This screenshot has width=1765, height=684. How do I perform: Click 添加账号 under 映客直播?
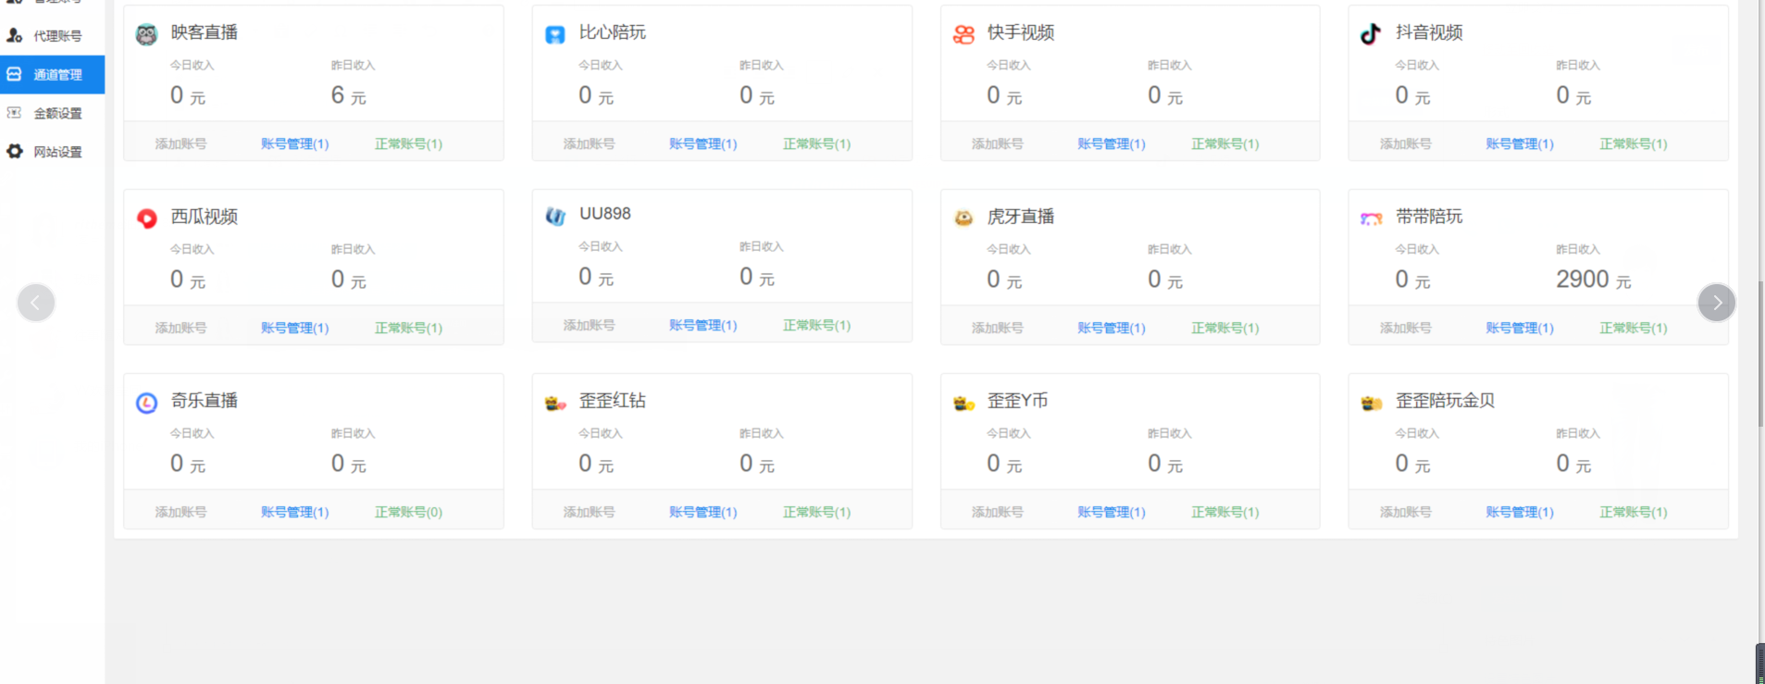click(180, 143)
